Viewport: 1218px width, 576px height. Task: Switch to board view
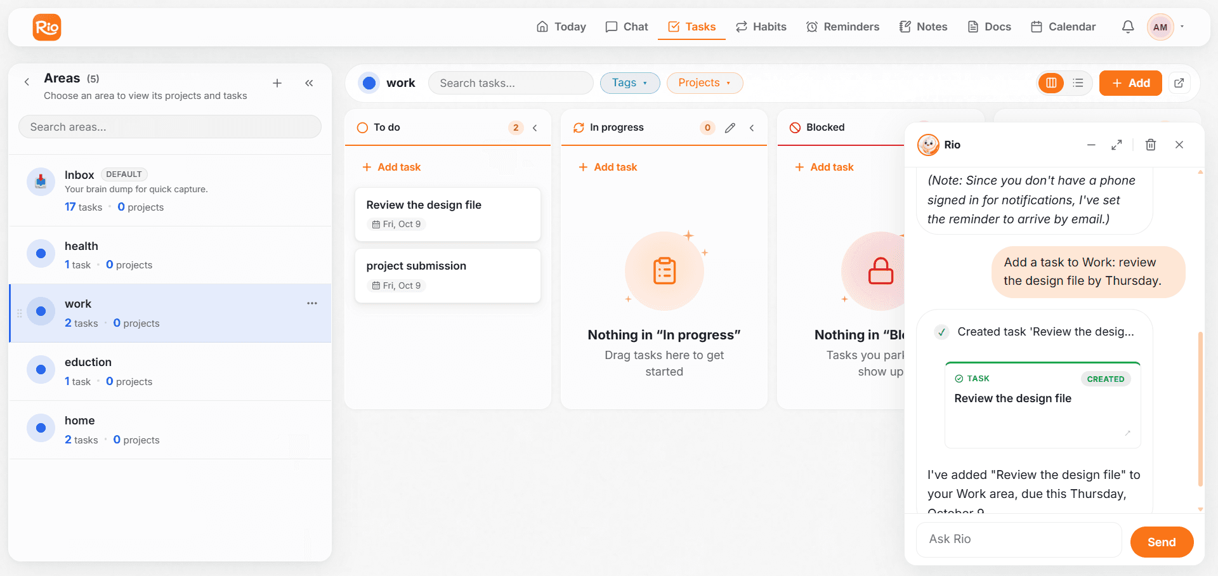[x=1051, y=83]
